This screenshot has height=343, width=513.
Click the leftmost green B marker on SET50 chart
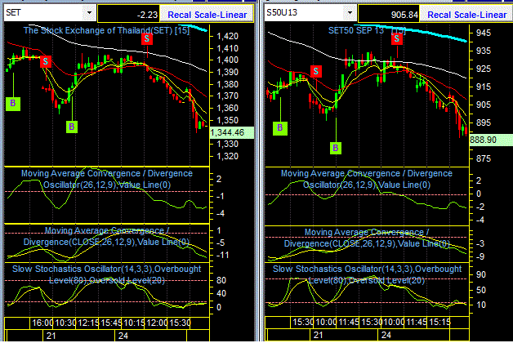pyautogui.click(x=280, y=128)
